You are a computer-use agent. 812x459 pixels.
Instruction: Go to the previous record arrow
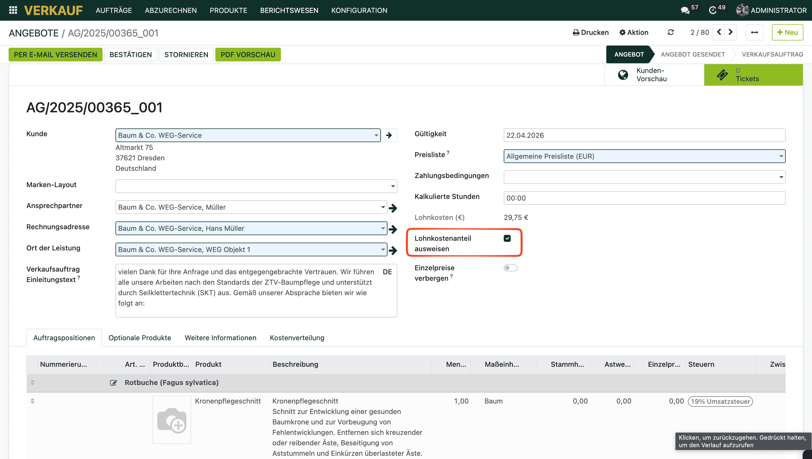[719, 32]
